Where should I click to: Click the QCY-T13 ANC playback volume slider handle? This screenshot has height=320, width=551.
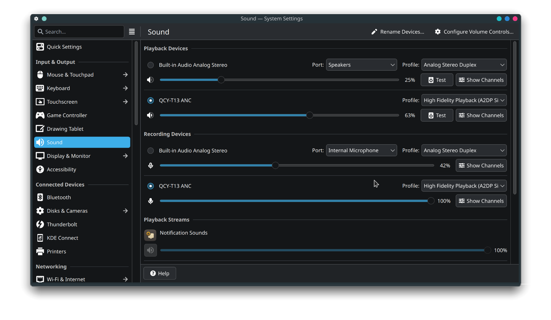click(x=309, y=115)
